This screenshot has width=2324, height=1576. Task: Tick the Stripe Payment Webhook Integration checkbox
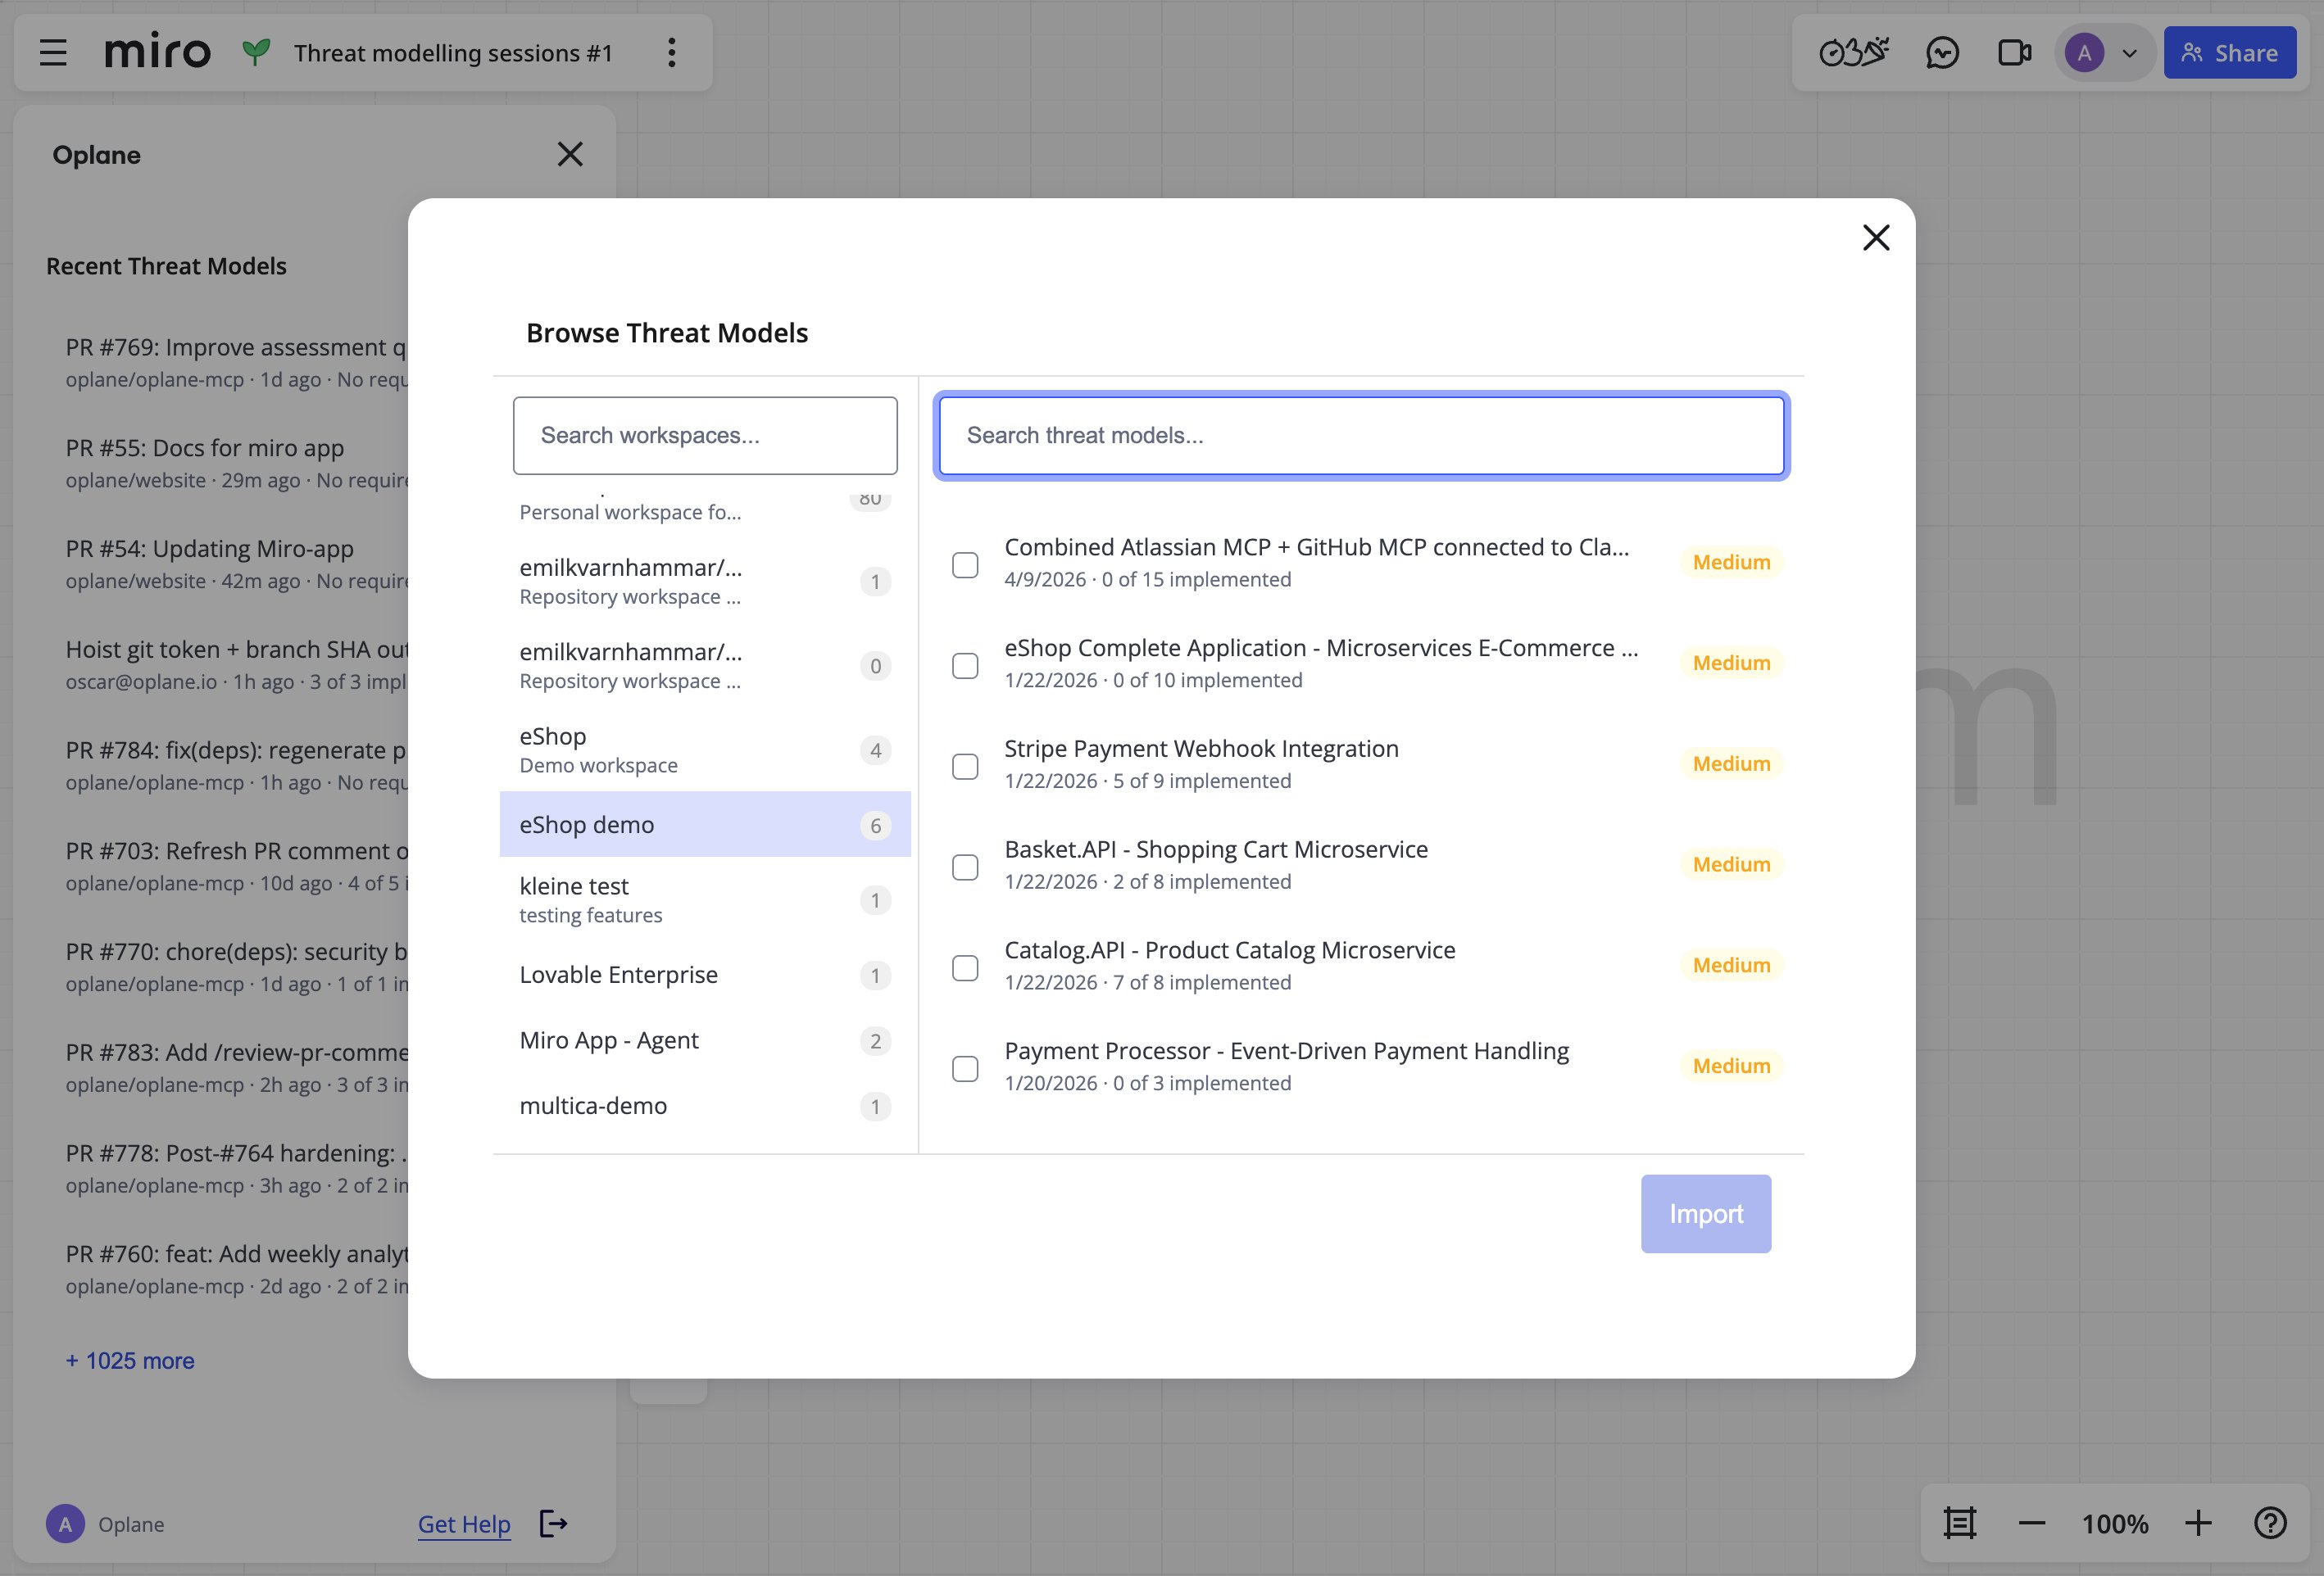(x=965, y=767)
